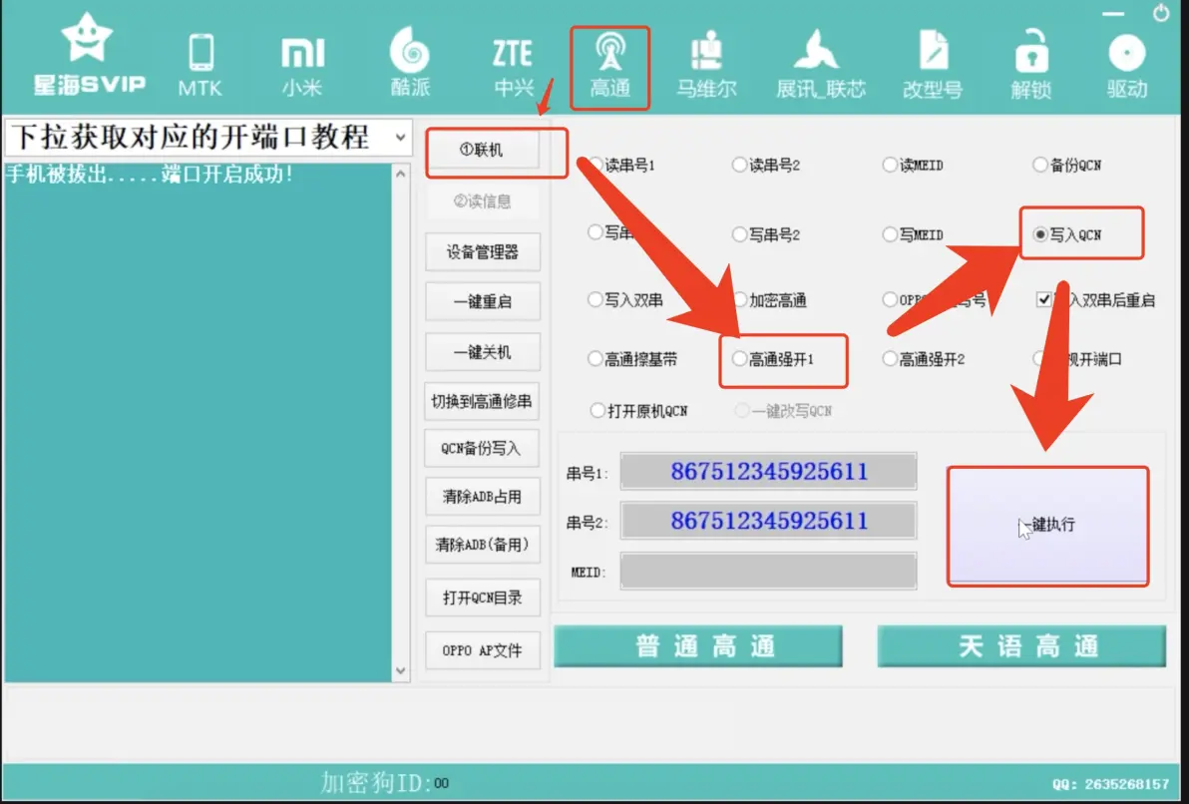Open the 驱动 disc icon

[x=1126, y=54]
